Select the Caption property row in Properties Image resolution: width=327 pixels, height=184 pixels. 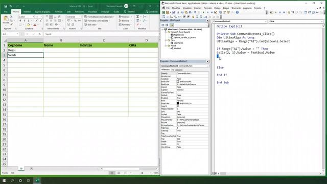point(184,90)
